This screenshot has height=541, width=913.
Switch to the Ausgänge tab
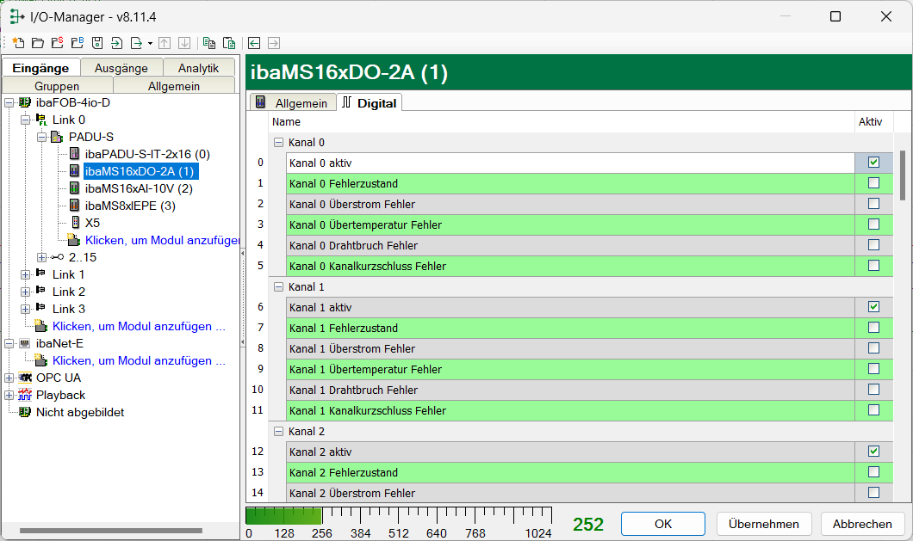coord(121,68)
